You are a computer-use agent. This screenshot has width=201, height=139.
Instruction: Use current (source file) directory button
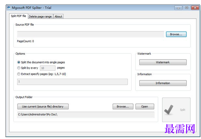coord(43,106)
